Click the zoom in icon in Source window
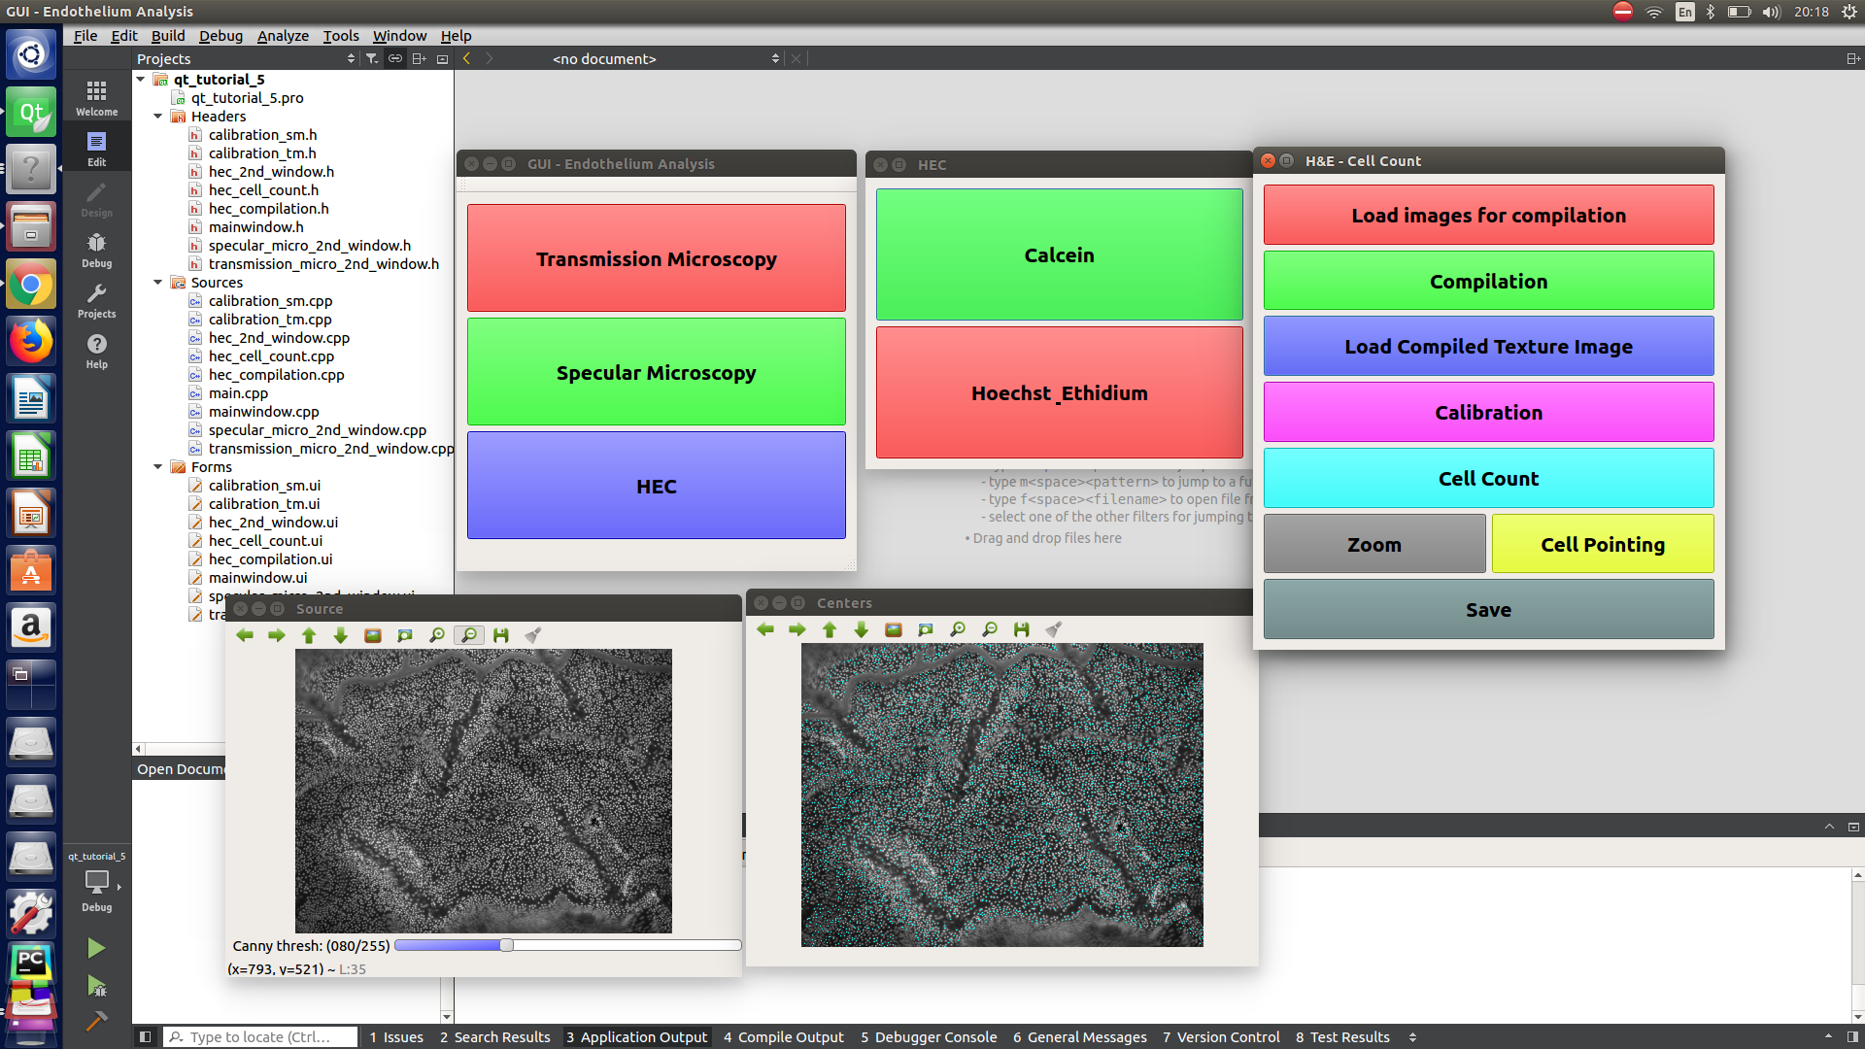Image resolution: width=1865 pixels, height=1049 pixels. [x=437, y=634]
